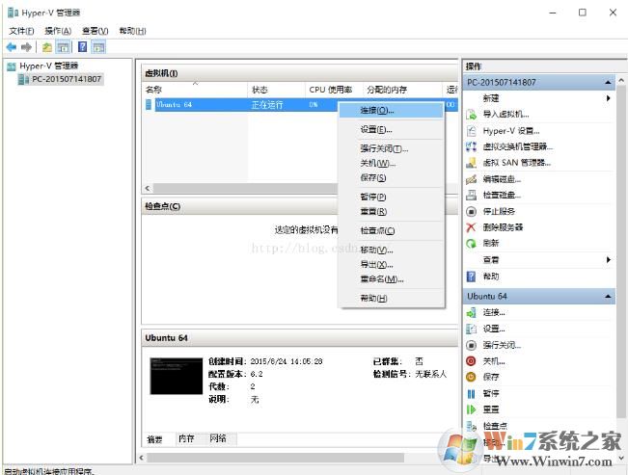628x475 pixels.
Task: Choose 强行关闭(T)... in the context menu
Action: pyautogui.click(x=392, y=149)
